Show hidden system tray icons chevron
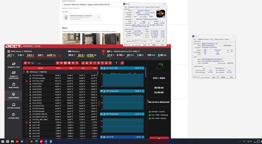 click(240, 141)
